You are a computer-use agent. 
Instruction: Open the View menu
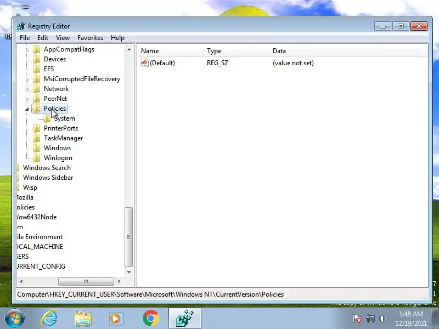coord(63,38)
